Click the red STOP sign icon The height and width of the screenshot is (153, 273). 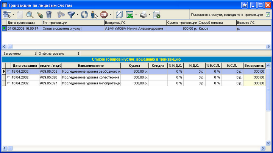click(104, 15)
